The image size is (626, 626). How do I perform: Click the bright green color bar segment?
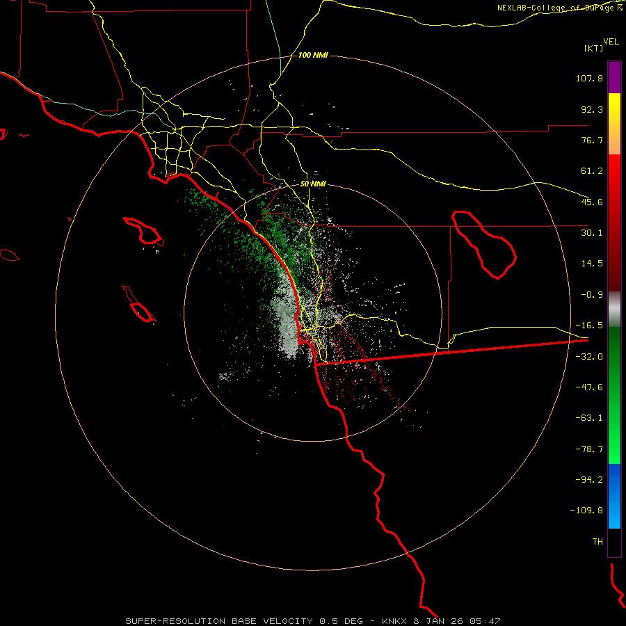[x=614, y=395]
